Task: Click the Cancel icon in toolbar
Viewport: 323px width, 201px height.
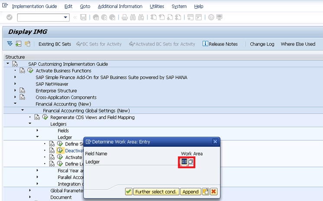Action: click(x=112, y=17)
